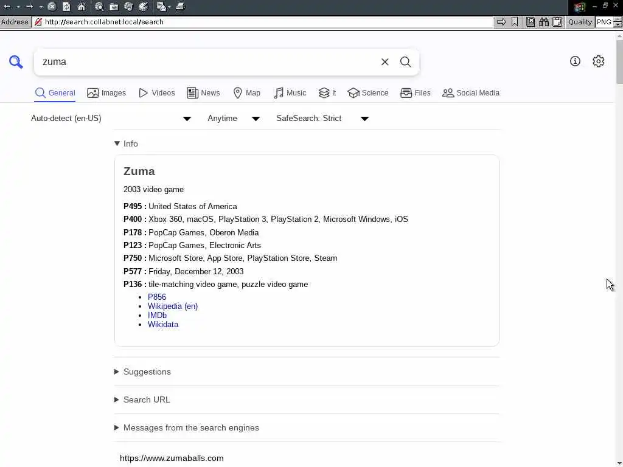This screenshot has width=623, height=467.
Task: Click the printer toolbar icon
Action: [180, 7]
